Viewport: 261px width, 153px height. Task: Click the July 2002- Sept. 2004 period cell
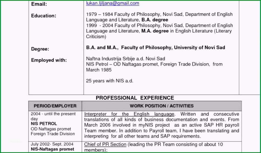point(52,144)
